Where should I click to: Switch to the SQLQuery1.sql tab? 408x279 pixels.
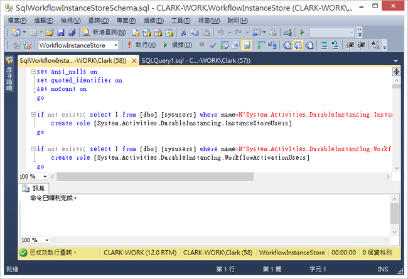coord(196,61)
